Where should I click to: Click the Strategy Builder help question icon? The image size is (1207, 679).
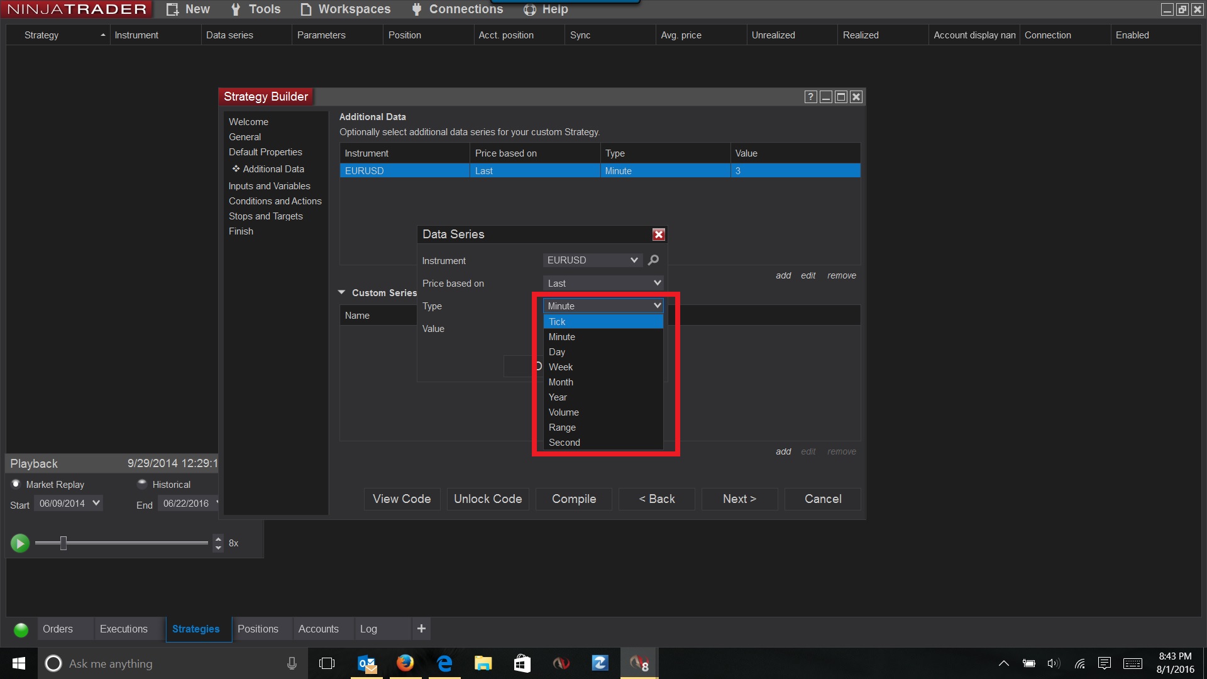[810, 97]
